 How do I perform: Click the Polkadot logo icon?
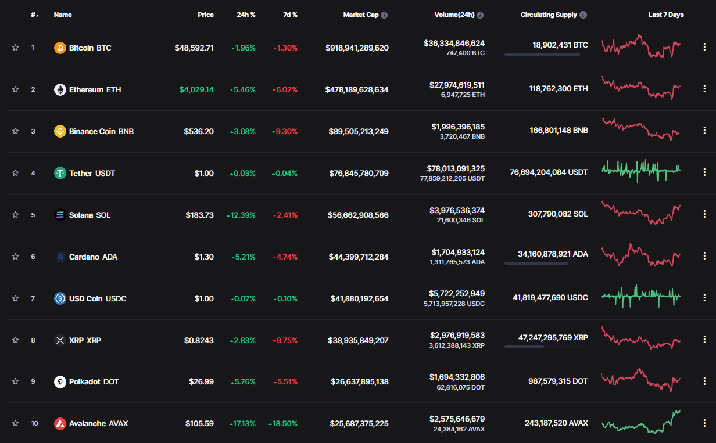(60, 381)
